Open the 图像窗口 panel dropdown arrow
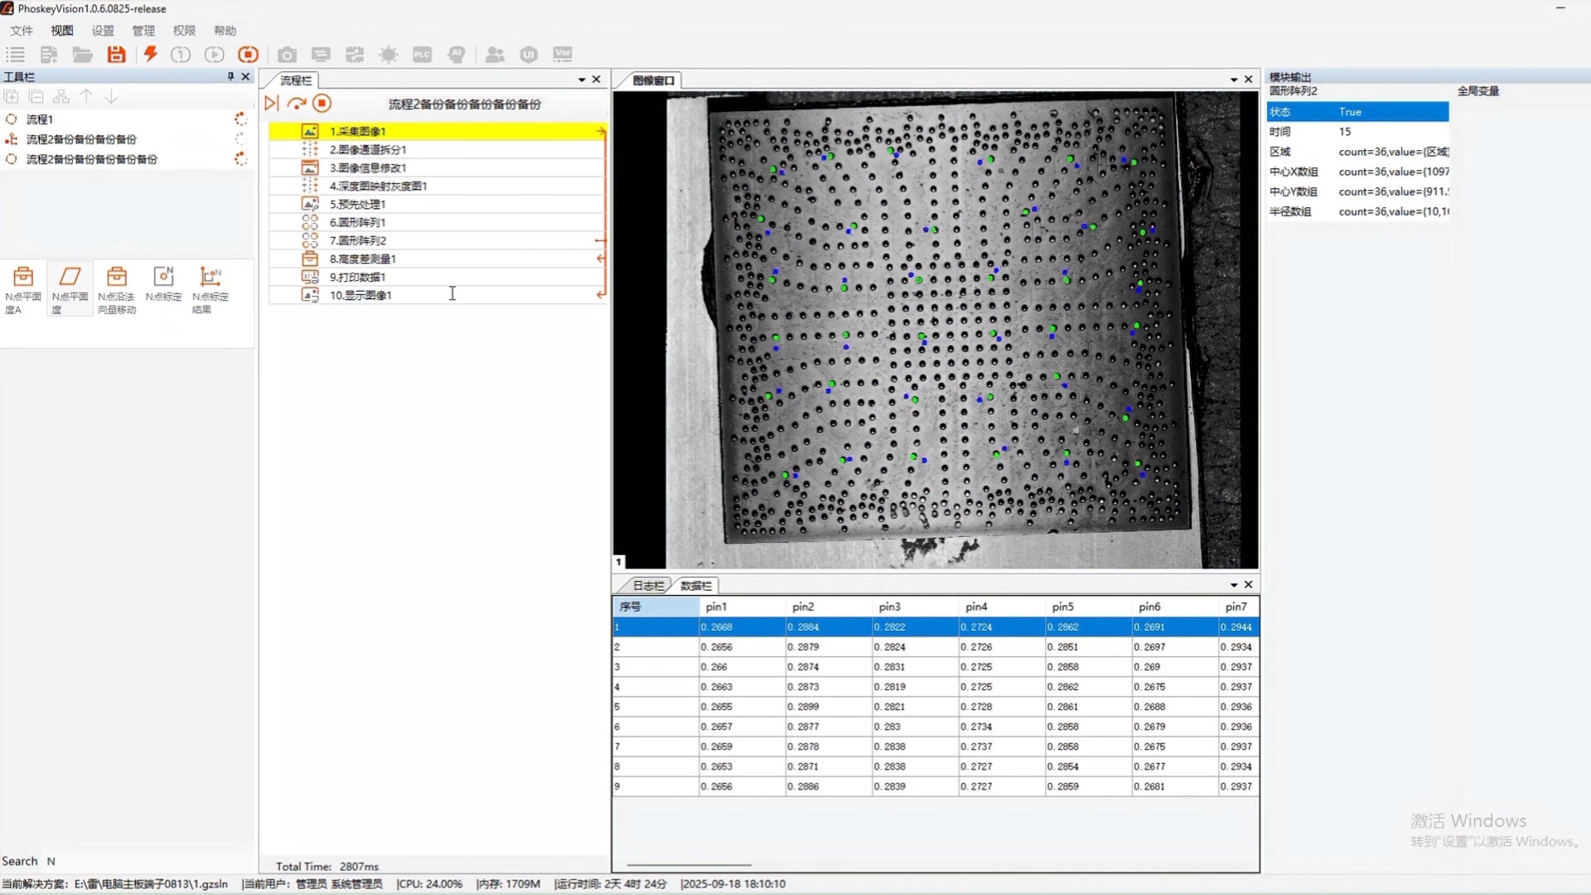 1234,80
